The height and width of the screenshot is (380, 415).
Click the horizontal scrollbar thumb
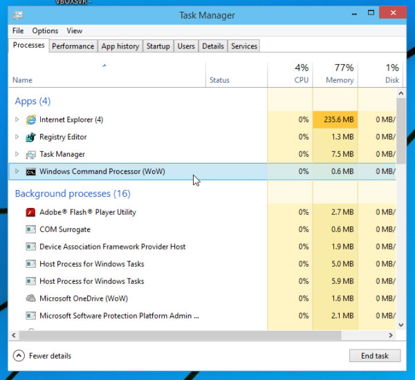tap(181, 335)
